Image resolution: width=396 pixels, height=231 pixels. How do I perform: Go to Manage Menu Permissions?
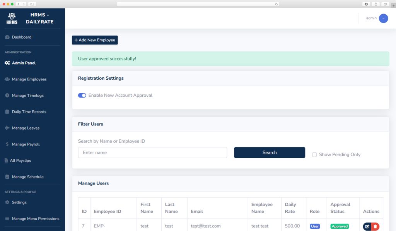pos(35,219)
